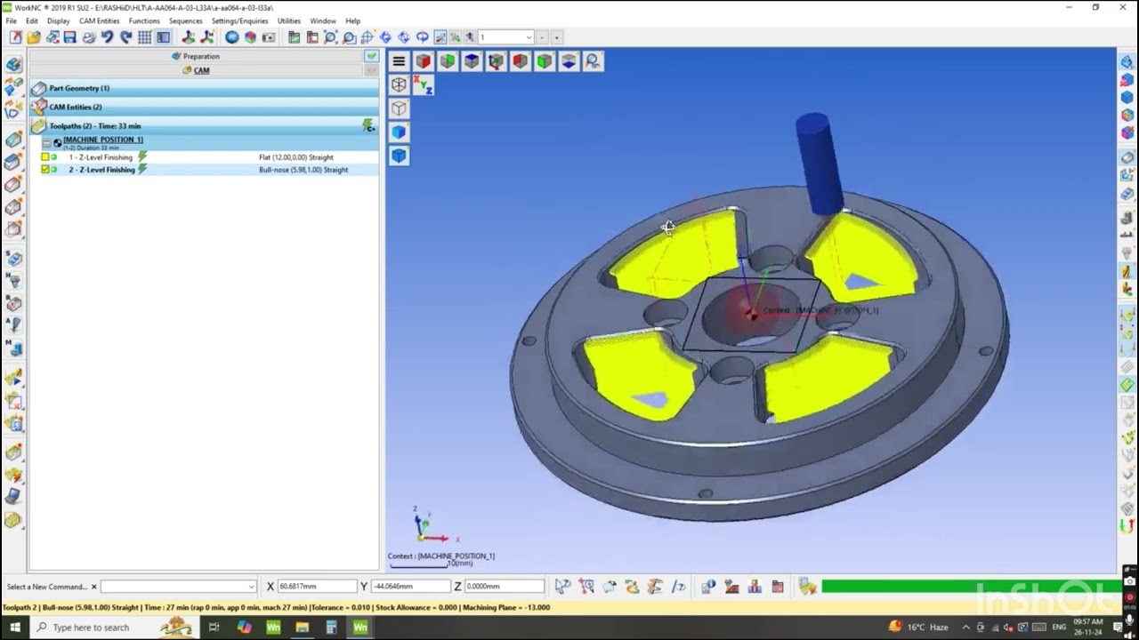The height and width of the screenshot is (640, 1139).
Task: Select the green-face cube view icon
Action: click(448, 61)
